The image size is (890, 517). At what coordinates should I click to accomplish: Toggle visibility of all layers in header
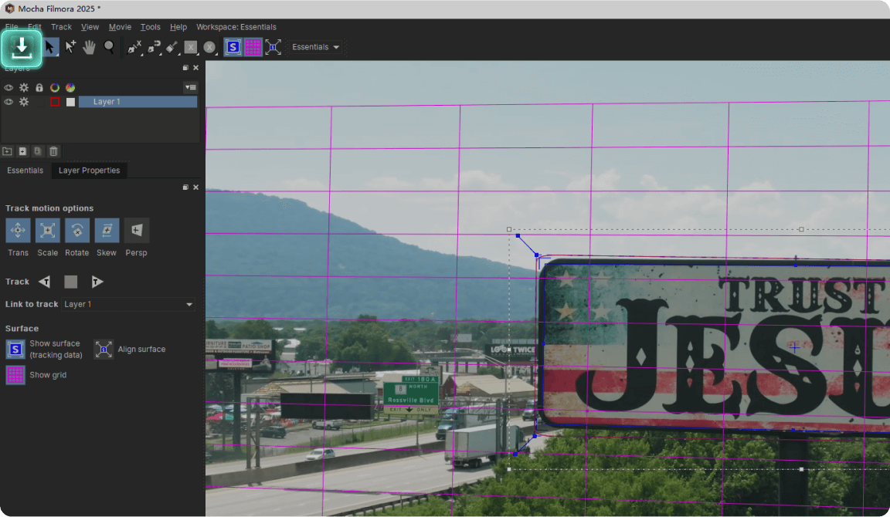[8, 87]
